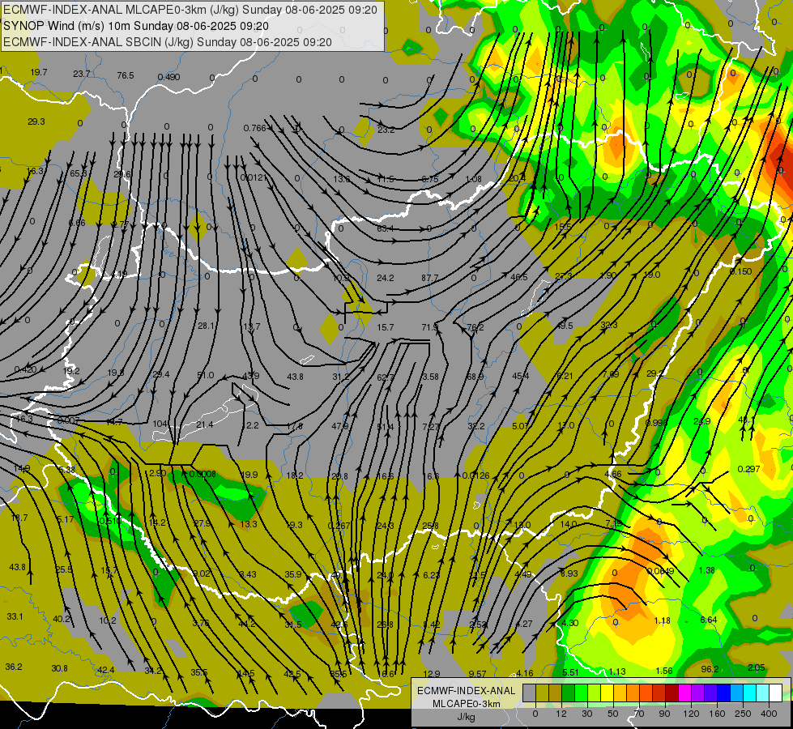Click the map value 0.490

point(168,77)
